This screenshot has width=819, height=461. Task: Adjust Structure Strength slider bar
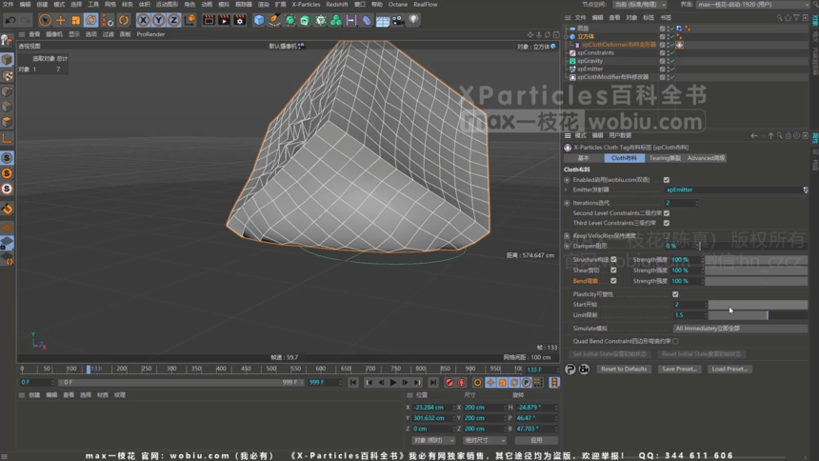(x=756, y=259)
